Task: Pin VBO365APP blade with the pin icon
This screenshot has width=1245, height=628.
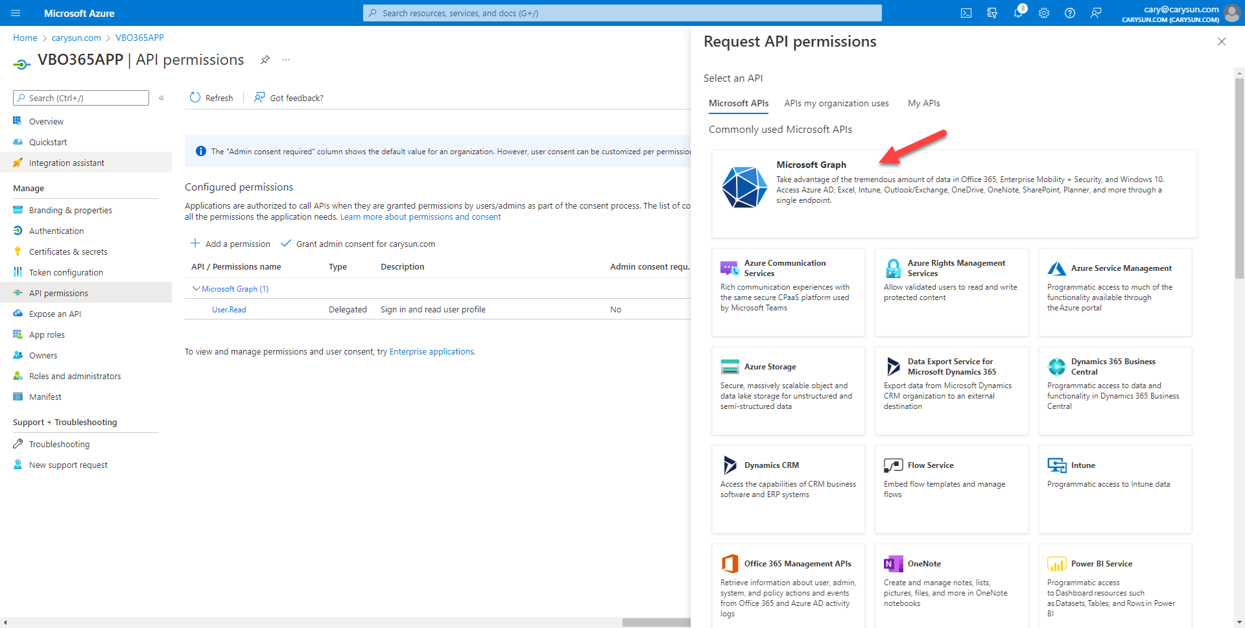Action: click(x=265, y=60)
